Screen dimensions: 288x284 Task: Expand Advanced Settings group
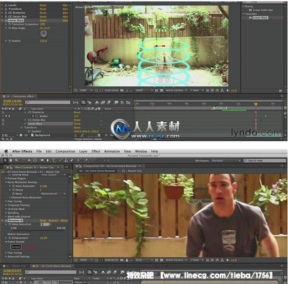click(6, 257)
